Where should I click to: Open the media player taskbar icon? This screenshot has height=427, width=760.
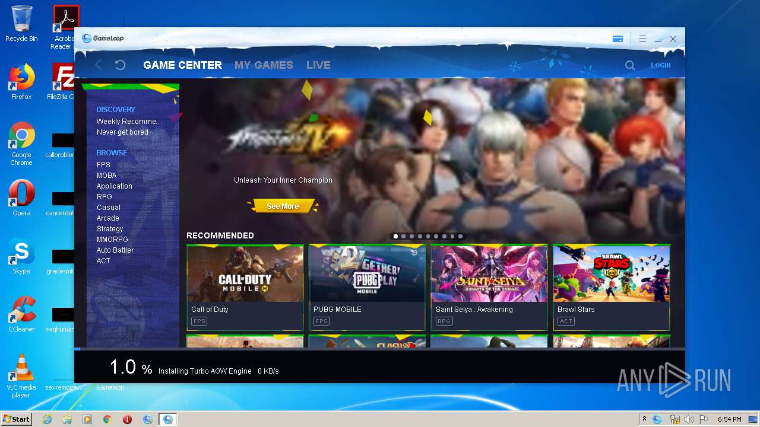87,419
